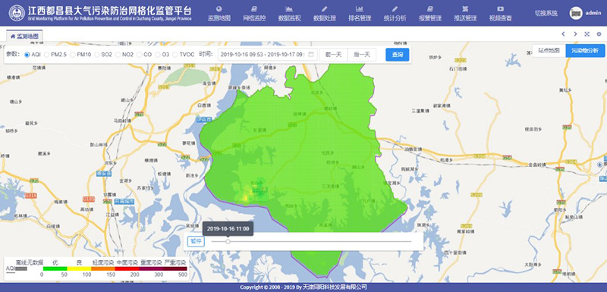
Task: Open the 排名管理 bar chart icon
Action: (360, 8)
